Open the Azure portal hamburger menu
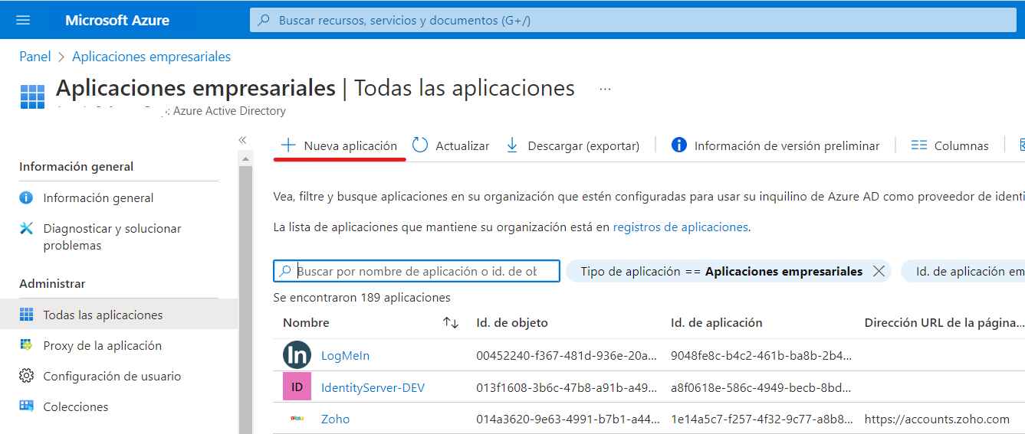 coord(23,20)
